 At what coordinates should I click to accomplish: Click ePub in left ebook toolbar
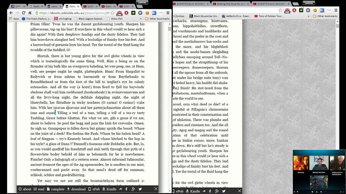pos(94,189)
